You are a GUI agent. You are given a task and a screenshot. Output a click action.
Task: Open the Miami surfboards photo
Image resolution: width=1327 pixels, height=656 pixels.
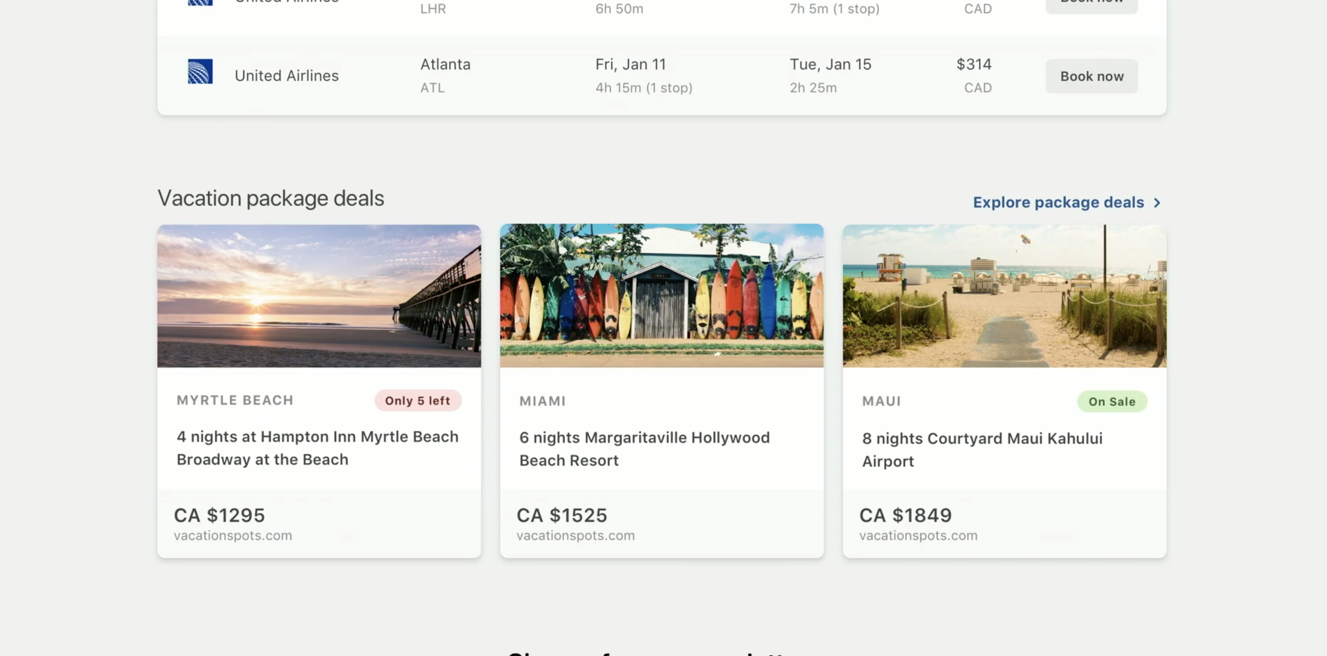point(662,296)
